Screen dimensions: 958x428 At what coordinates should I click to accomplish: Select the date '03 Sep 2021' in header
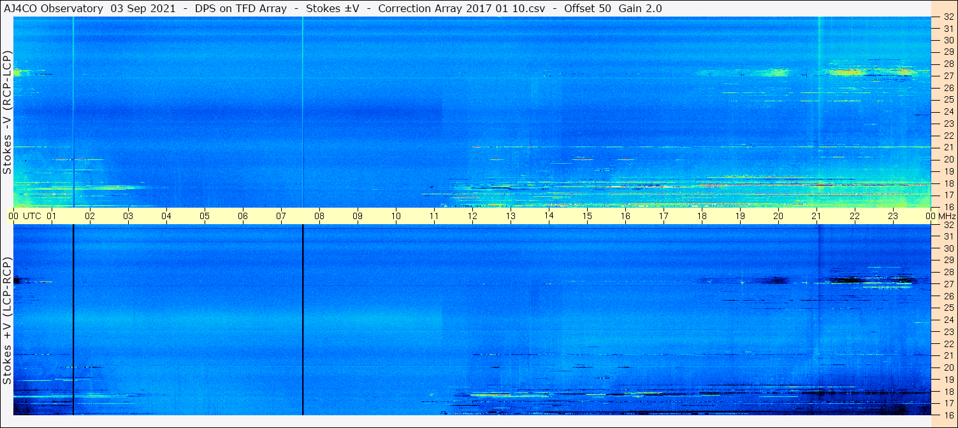145,9
